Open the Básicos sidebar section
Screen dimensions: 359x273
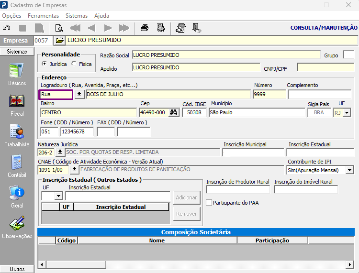click(x=17, y=74)
